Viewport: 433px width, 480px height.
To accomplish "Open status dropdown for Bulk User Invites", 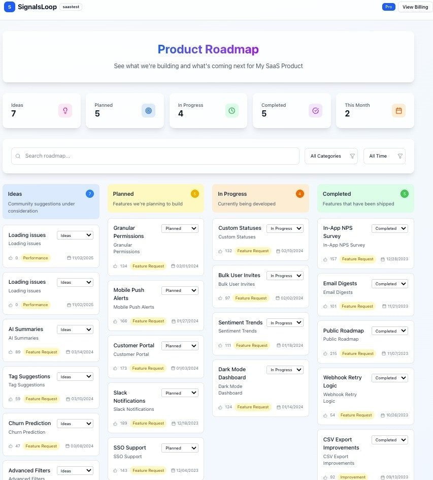I will 285,276.
